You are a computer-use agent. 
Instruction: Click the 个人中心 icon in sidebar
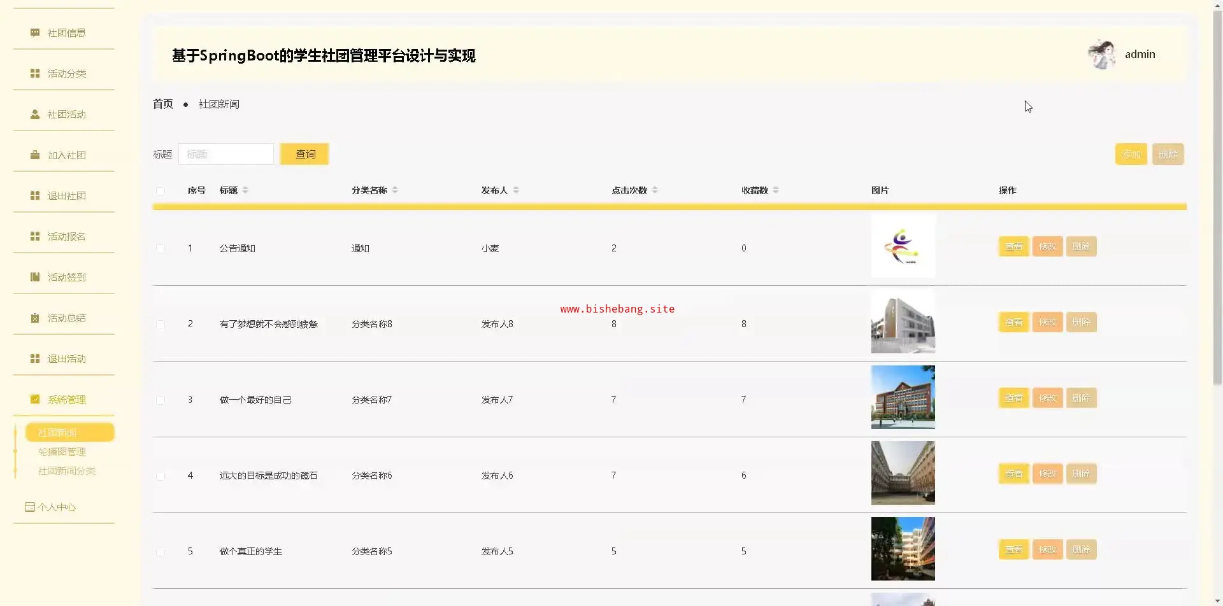(29, 507)
